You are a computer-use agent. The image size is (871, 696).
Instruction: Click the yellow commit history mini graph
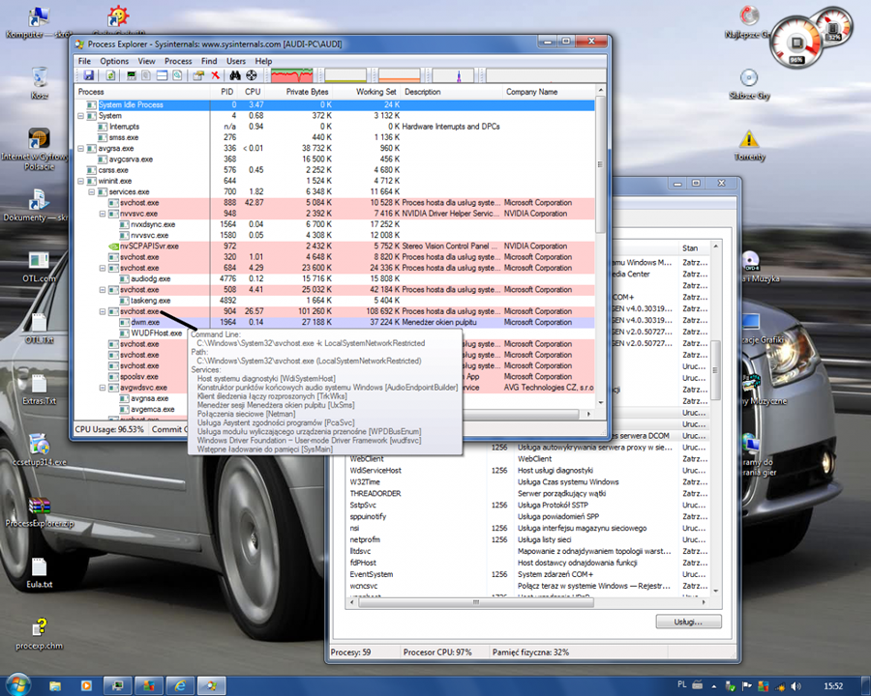point(345,75)
